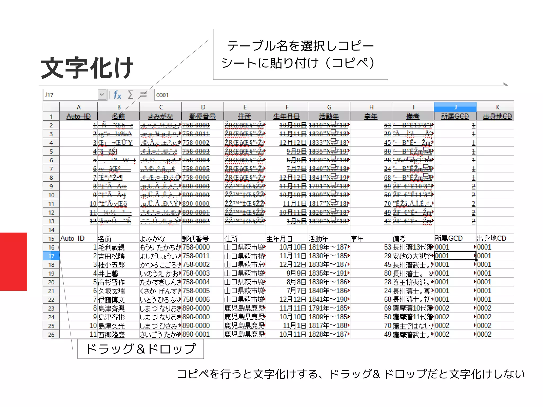This screenshot has width=543, height=407.
Task: Click name cell '井上馨'
Action: click(119, 273)
